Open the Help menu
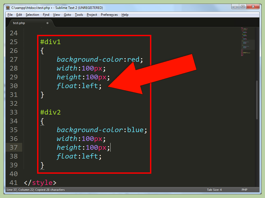This screenshot has height=198, width=265. tap(125, 15)
